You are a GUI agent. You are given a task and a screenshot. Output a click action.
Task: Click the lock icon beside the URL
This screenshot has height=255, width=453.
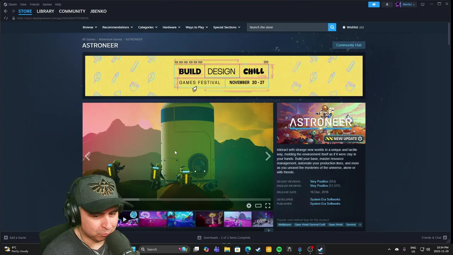pyautogui.click(x=14, y=18)
